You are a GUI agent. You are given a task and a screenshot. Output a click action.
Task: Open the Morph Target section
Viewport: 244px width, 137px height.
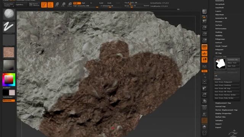221,46
